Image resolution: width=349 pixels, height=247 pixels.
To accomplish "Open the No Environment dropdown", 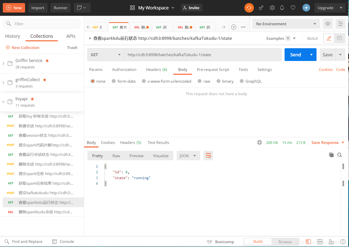I will tap(286, 24).
